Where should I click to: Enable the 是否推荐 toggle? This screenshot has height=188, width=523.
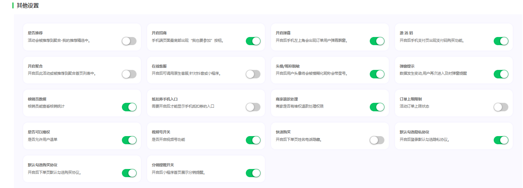click(x=129, y=41)
